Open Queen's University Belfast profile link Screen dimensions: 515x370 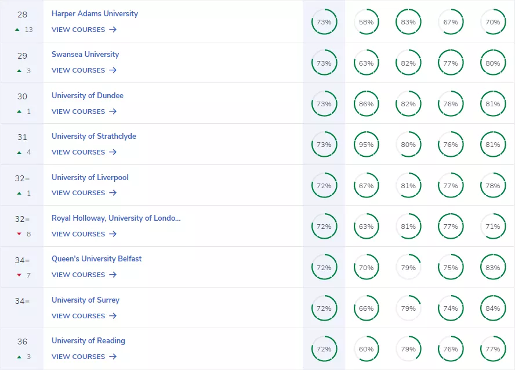tap(96, 258)
